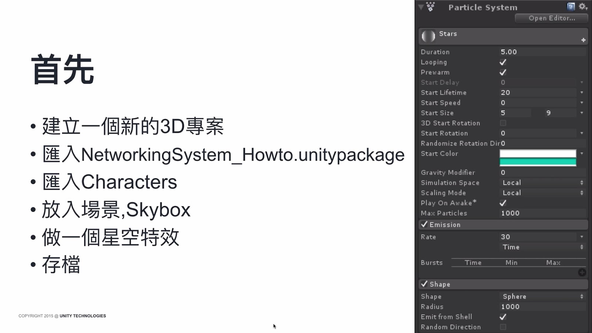Click the Start Size minimum field showing 5

click(515, 113)
